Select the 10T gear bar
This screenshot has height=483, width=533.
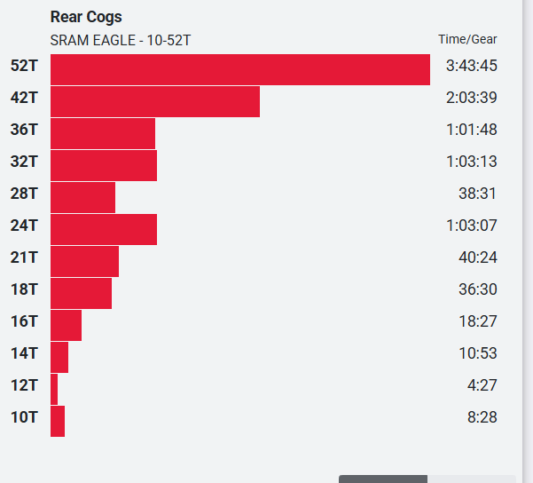coord(58,421)
